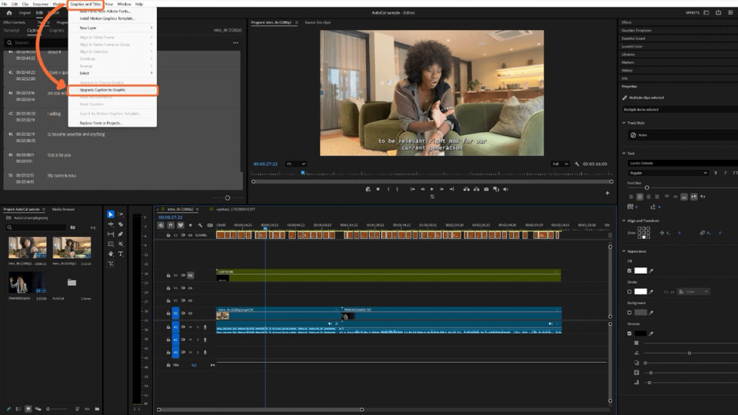Click the Extract button in program monitor
Screen dimensions: 738x415
(x=477, y=189)
